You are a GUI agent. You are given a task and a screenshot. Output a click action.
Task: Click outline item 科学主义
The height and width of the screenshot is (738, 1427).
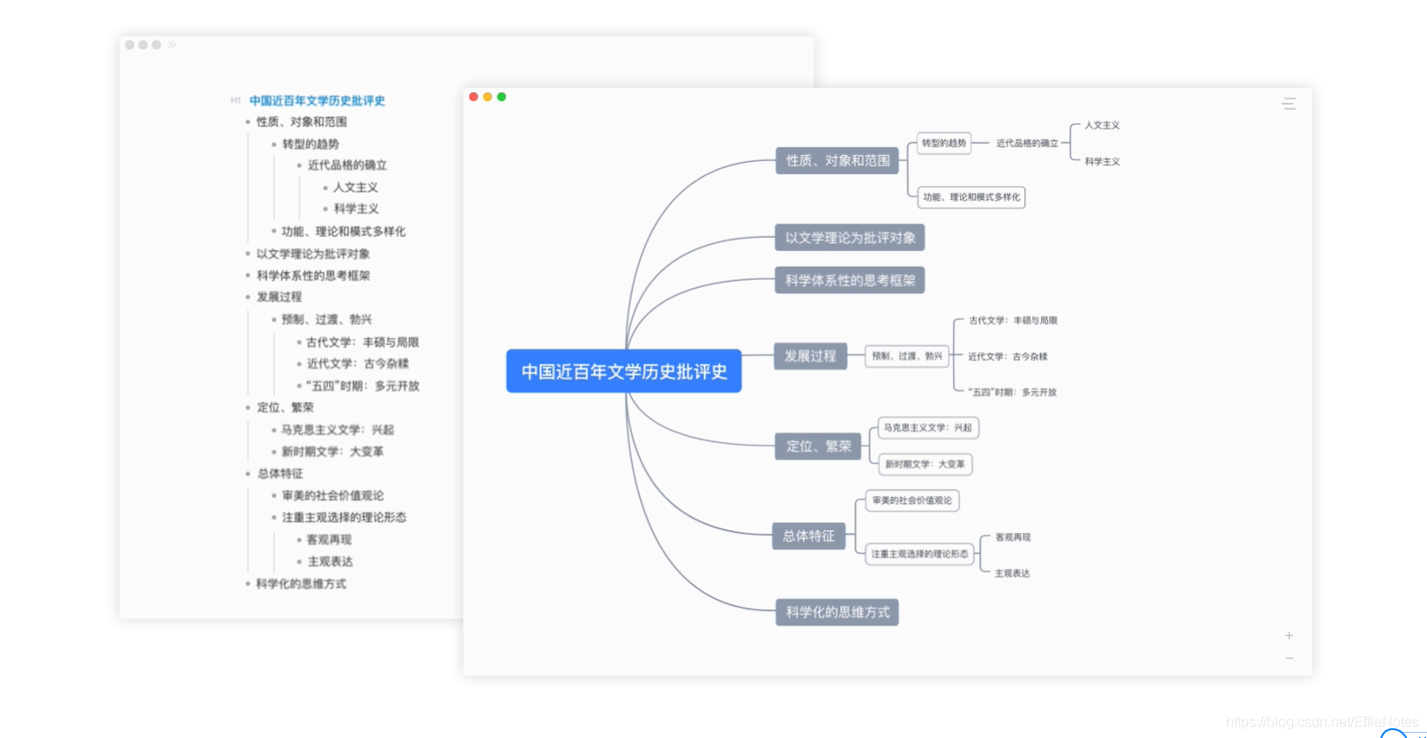[x=356, y=209]
